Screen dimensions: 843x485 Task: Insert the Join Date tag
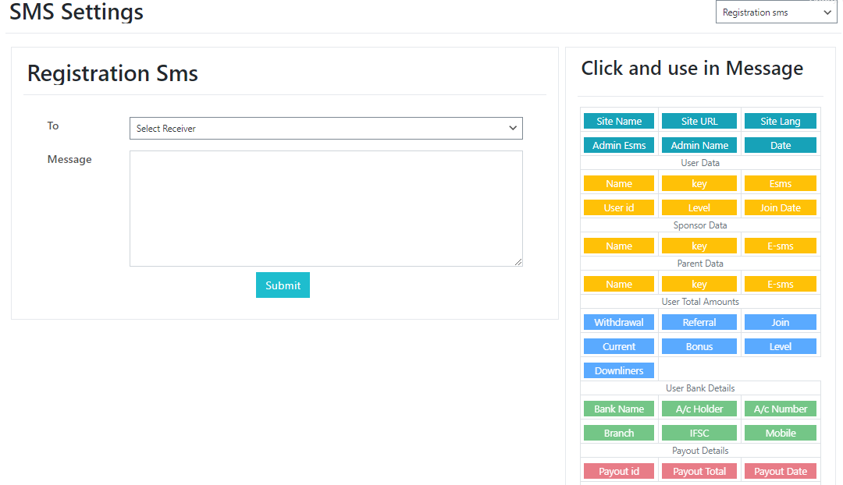[780, 207]
